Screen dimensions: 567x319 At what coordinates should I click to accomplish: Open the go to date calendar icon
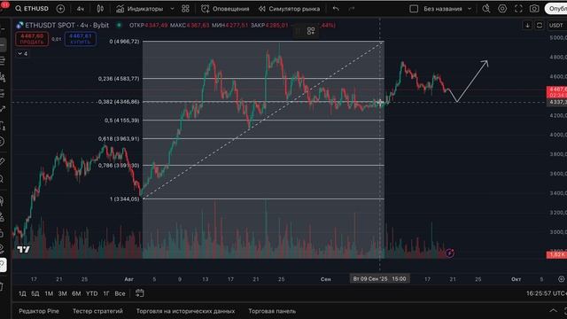(x=140, y=293)
